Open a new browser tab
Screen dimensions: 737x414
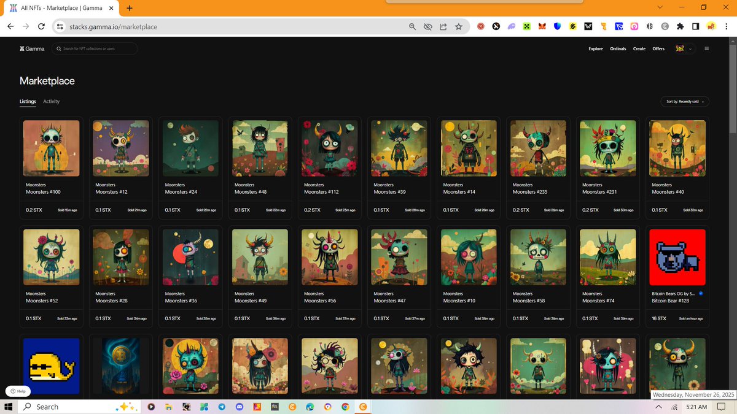point(130,9)
